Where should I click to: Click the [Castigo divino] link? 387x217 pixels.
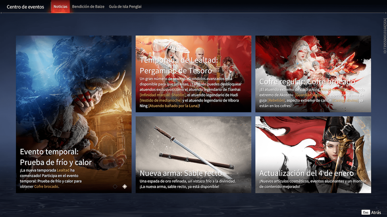pyautogui.click(x=345, y=100)
